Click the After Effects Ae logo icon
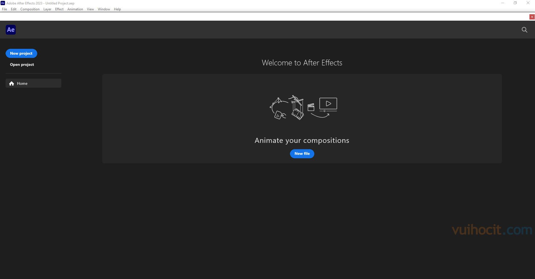Image resolution: width=535 pixels, height=279 pixels. click(x=11, y=30)
